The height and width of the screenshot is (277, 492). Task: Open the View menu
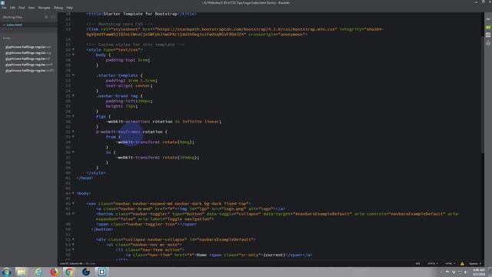tap(32, 8)
